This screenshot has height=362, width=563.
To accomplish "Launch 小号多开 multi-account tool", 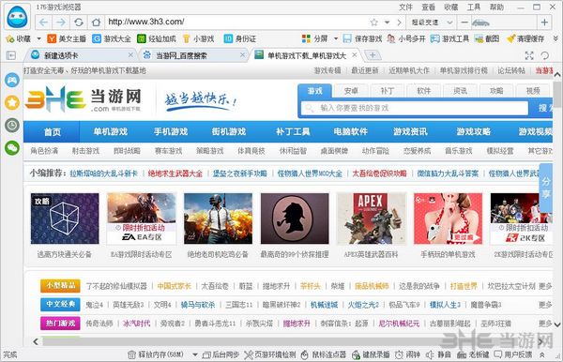I will coord(405,38).
